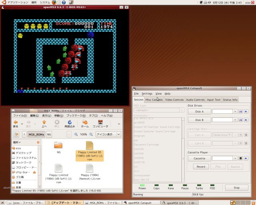Browse for cassette image file
Image resolution: width=256 pixels, height=205 pixels.
241,158
